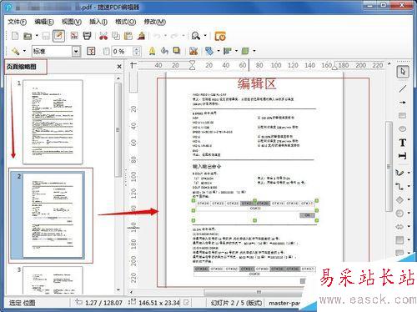Click the vertical scrollbar of edit area
The width and height of the screenshot is (417, 312).
tap(389, 166)
